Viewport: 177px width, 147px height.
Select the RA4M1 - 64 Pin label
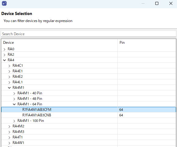coord(30,104)
